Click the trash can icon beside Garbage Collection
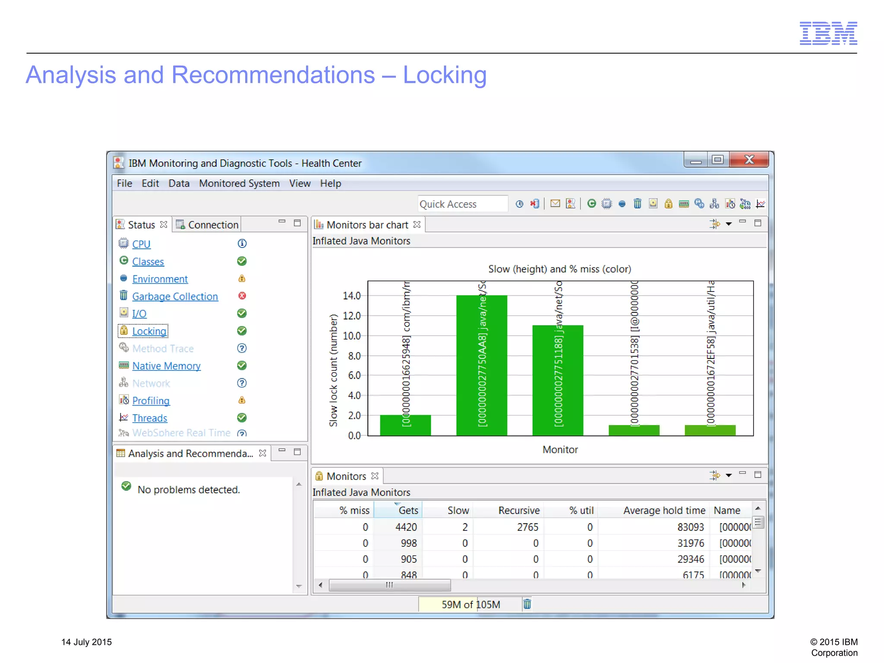The image size is (884, 663). point(124,295)
